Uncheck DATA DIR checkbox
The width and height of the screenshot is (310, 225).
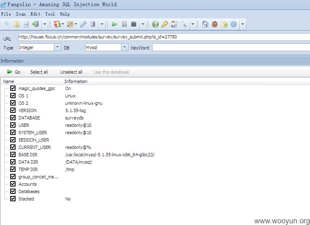coord(13,162)
